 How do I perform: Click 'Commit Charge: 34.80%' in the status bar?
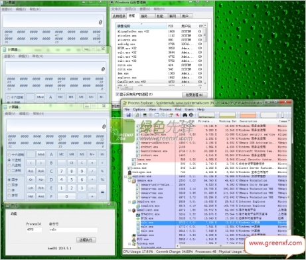tap(175, 251)
